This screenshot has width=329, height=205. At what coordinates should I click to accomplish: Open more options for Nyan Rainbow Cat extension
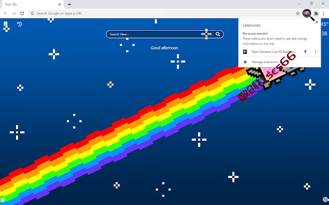316,51
